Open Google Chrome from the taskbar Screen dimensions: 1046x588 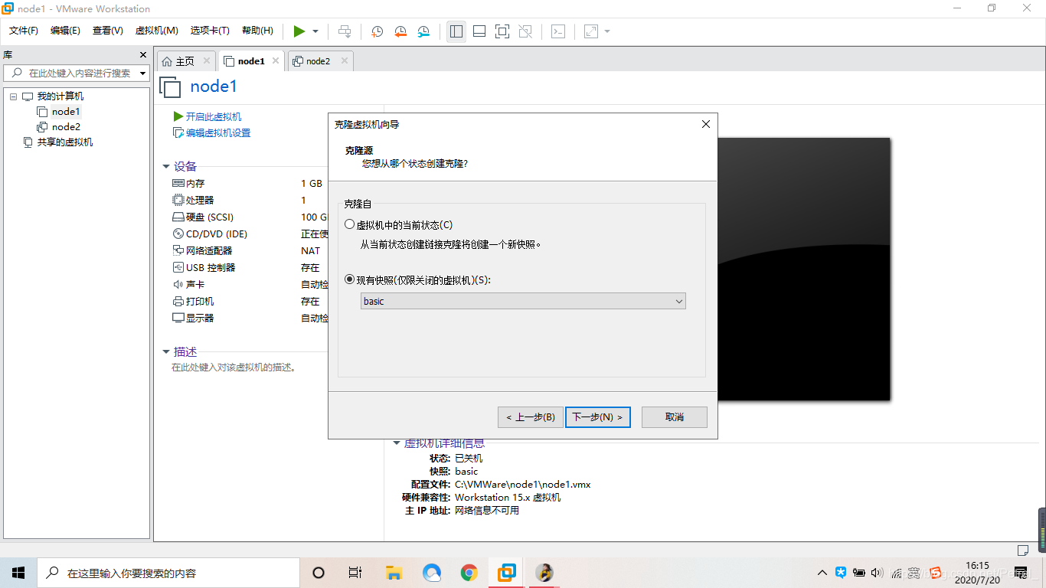pos(469,573)
